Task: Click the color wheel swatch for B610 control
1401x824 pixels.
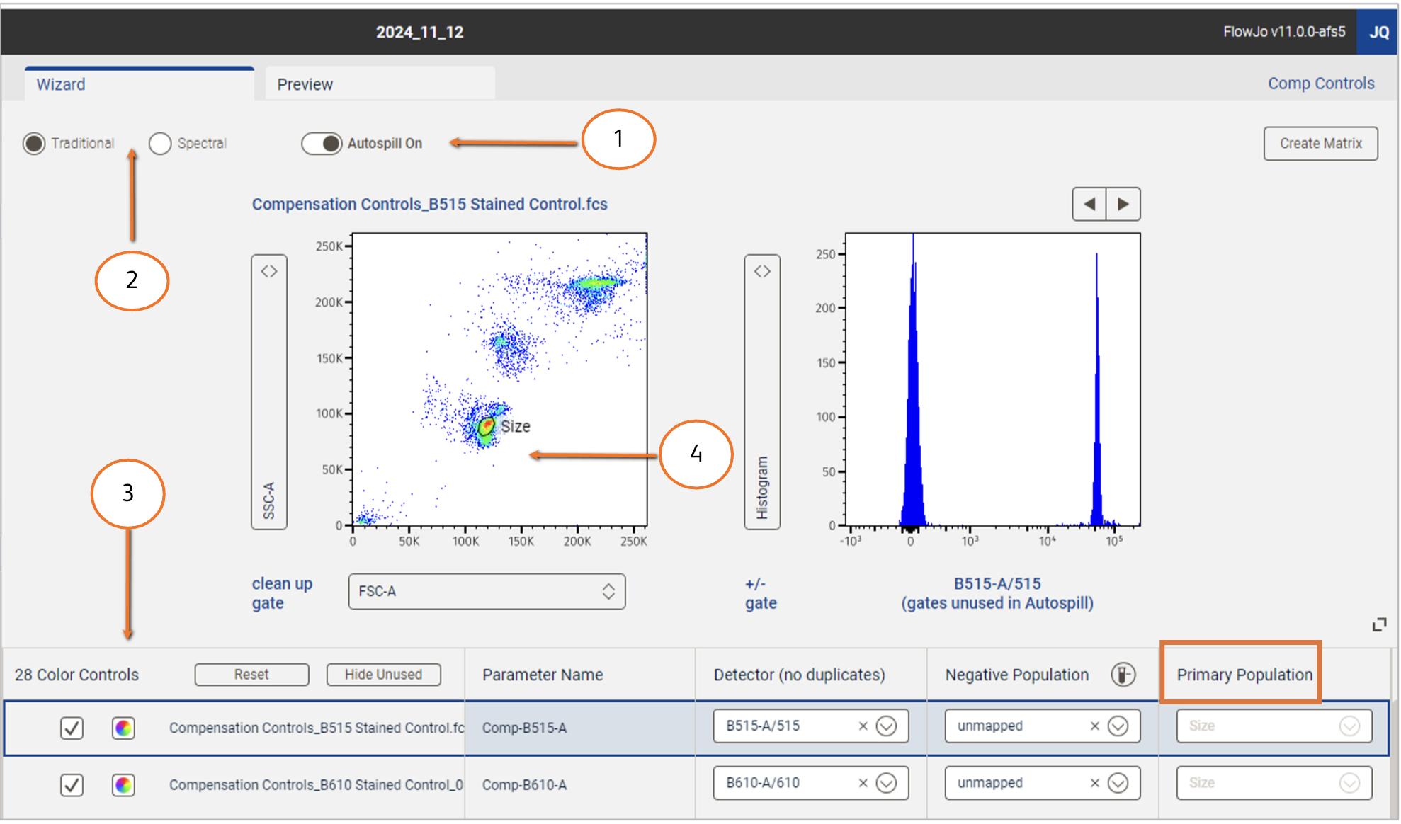Action: 123,785
